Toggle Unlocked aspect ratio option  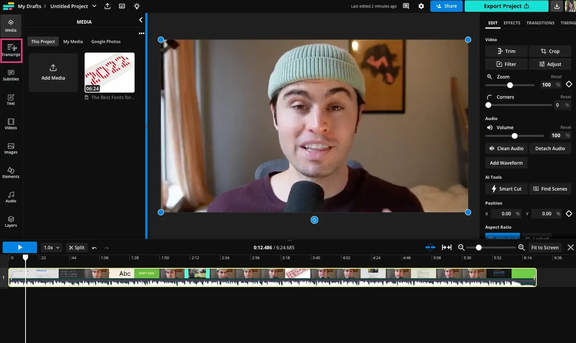coord(502,236)
